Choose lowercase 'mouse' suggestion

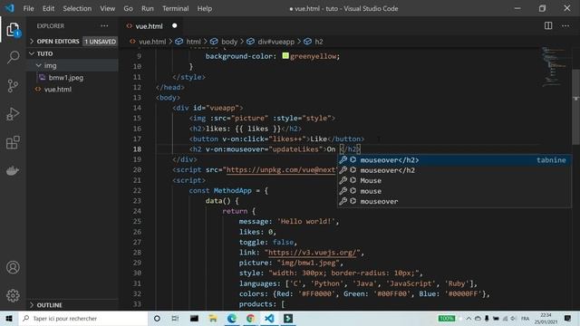pyautogui.click(x=454, y=191)
